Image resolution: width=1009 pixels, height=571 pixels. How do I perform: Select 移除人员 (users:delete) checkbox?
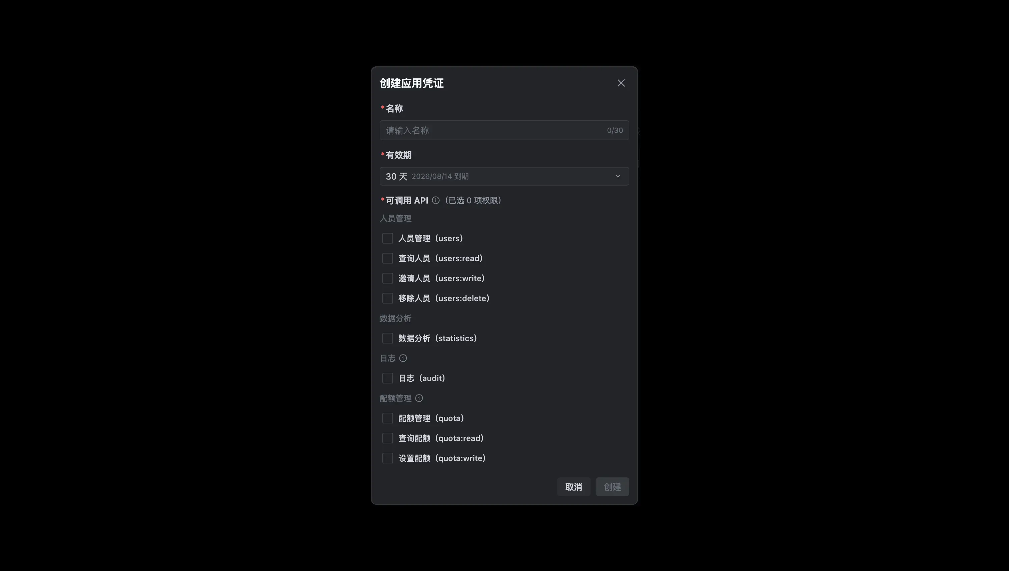pos(388,298)
